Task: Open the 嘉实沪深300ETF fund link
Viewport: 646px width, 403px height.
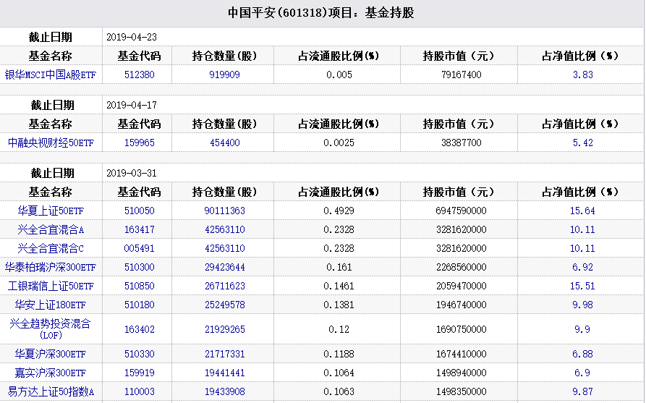Action: point(50,373)
